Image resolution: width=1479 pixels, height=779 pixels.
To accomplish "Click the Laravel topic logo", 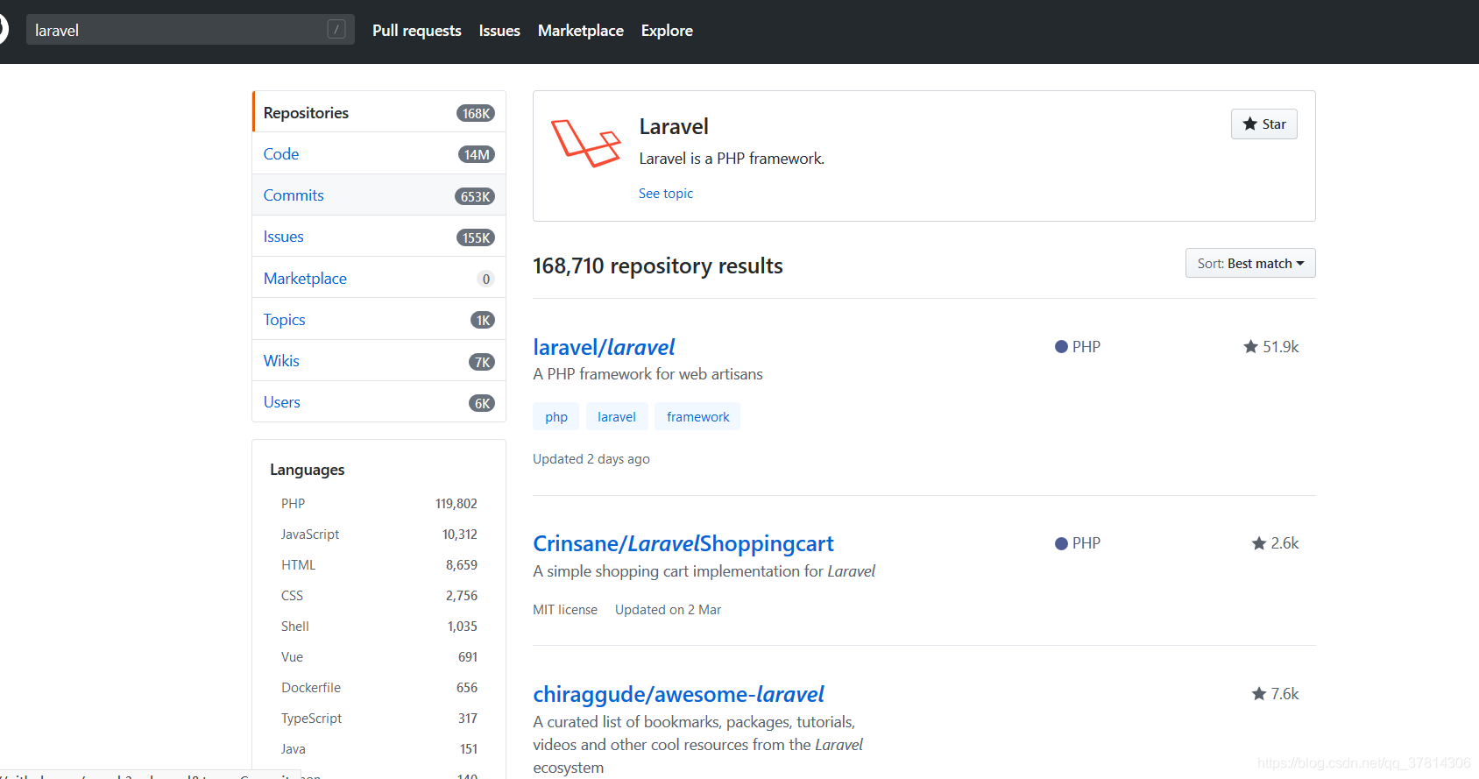I will click(586, 143).
